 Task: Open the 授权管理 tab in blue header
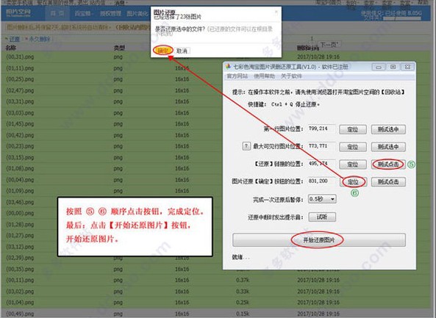pyautogui.click(x=110, y=13)
